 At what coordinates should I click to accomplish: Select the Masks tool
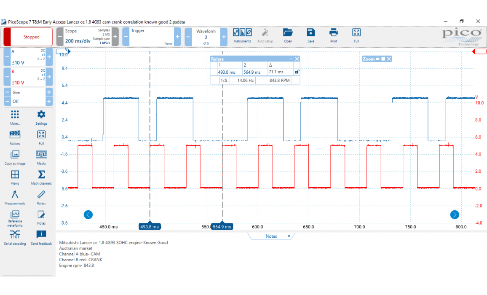click(41, 155)
